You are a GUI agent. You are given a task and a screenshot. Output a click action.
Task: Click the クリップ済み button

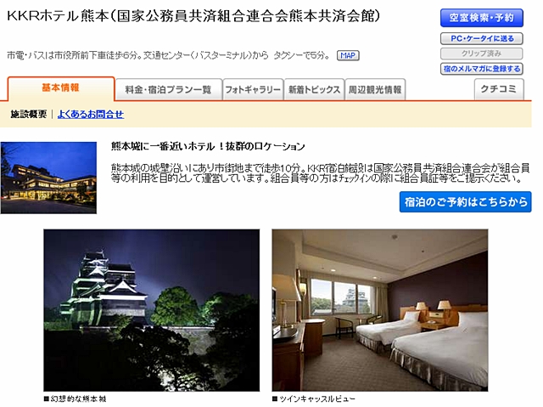482,54
